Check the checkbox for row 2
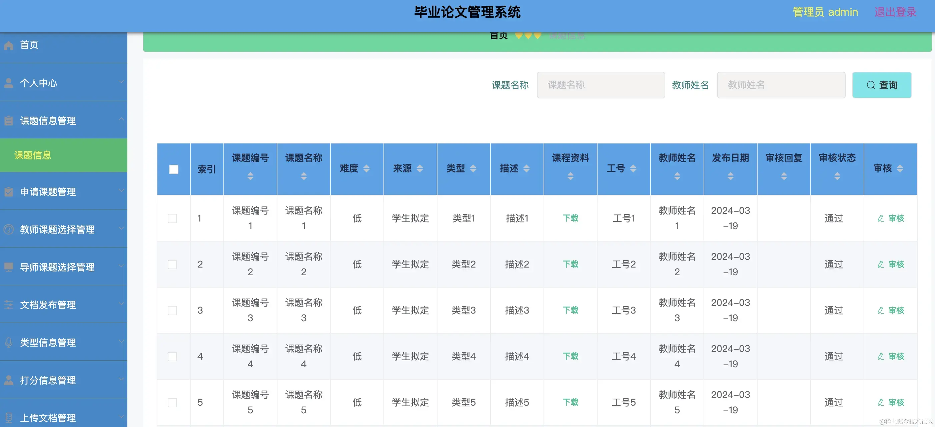Image resolution: width=935 pixels, height=427 pixels. 173,264
